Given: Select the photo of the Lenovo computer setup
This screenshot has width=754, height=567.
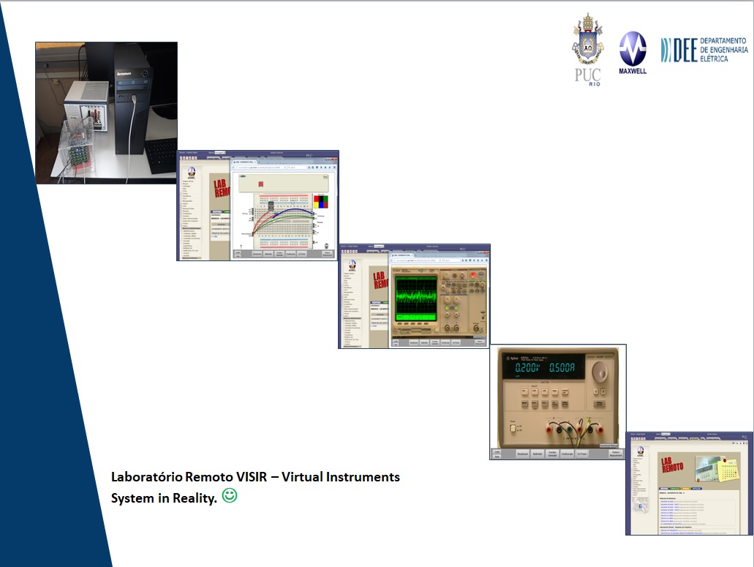Looking at the screenshot, I should coord(106,113).
